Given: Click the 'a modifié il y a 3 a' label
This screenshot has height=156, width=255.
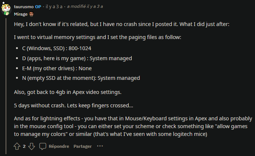Looking at the screenshot, I should 85,6.
